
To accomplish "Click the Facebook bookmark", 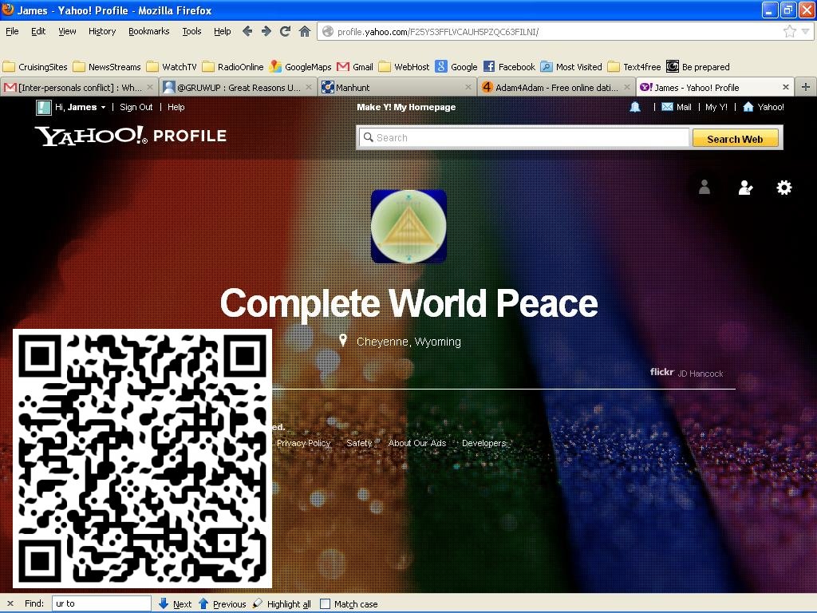I will pyautogui.click(x=509, y=67).
